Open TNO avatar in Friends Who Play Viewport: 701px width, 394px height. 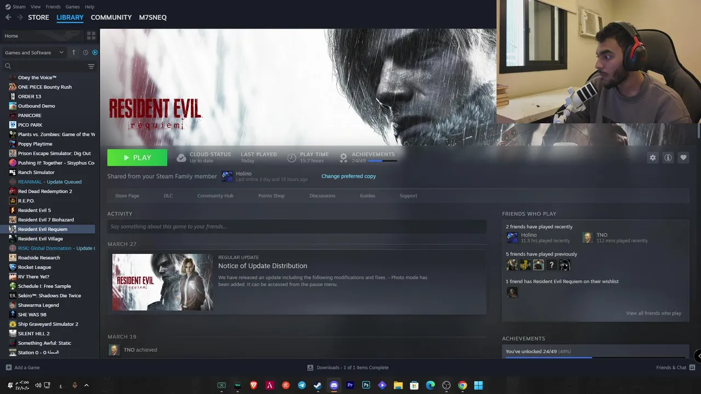[x=588, y=237]
